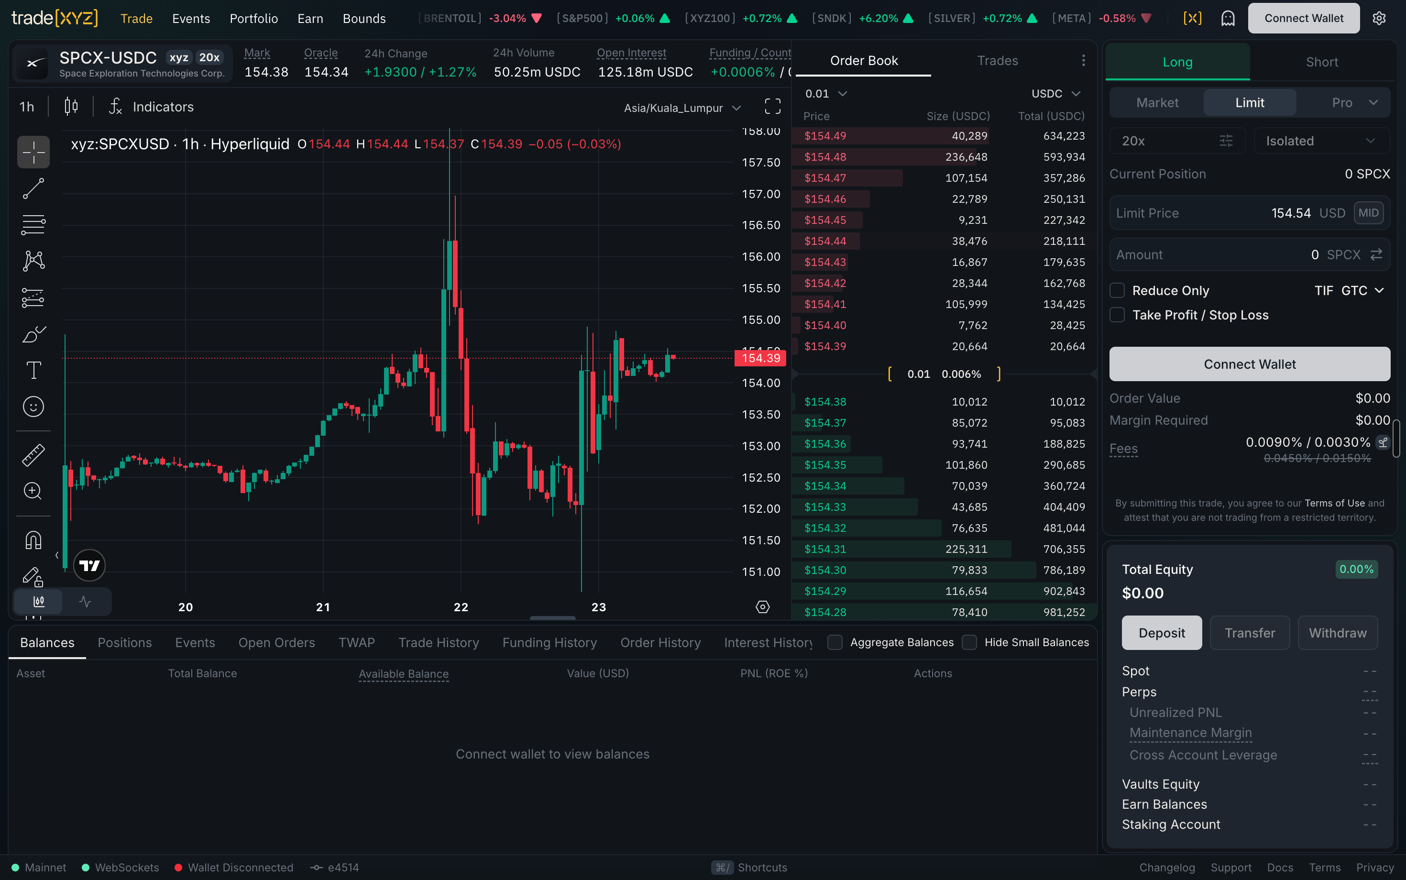Swap the amount unit from SPCX

pyautogui.click(x=1376, y=254)
